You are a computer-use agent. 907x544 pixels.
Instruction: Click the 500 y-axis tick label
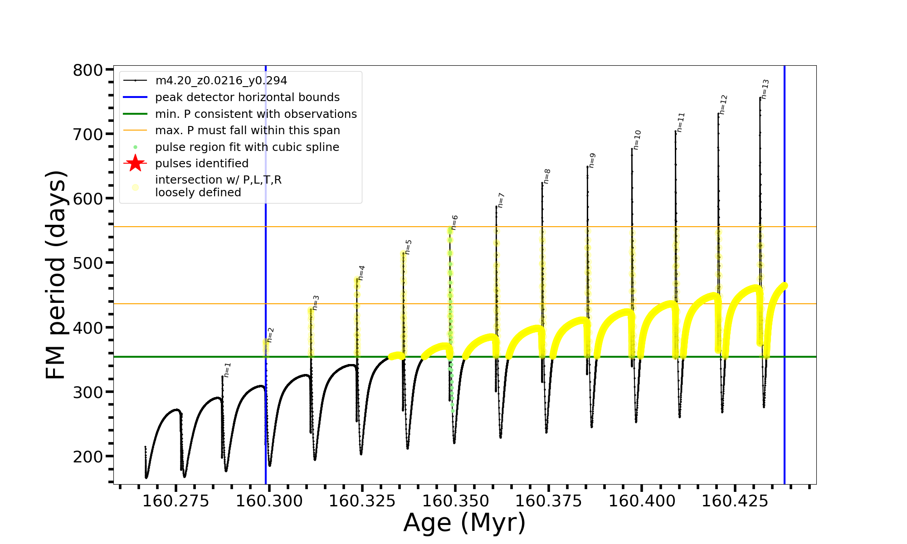tap(88, 263)
